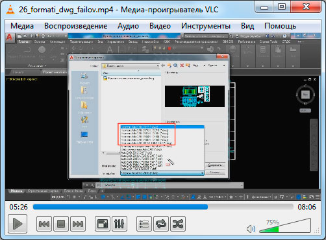Viewport: 326px width, 240px height.
Task: Stop playback with the stop button
Action: (61, 224)
